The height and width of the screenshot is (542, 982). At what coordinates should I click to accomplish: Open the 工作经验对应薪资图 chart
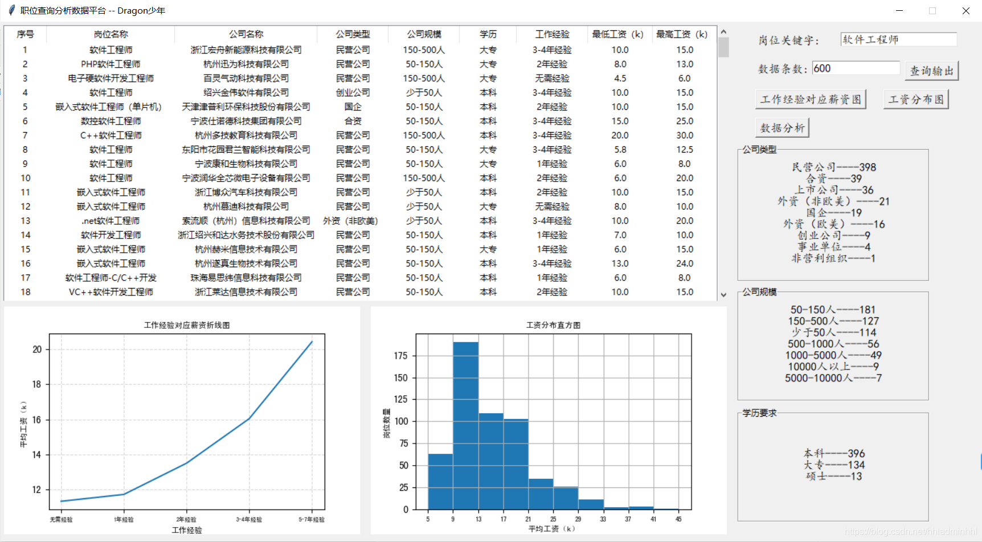click(x=810, y=100)
